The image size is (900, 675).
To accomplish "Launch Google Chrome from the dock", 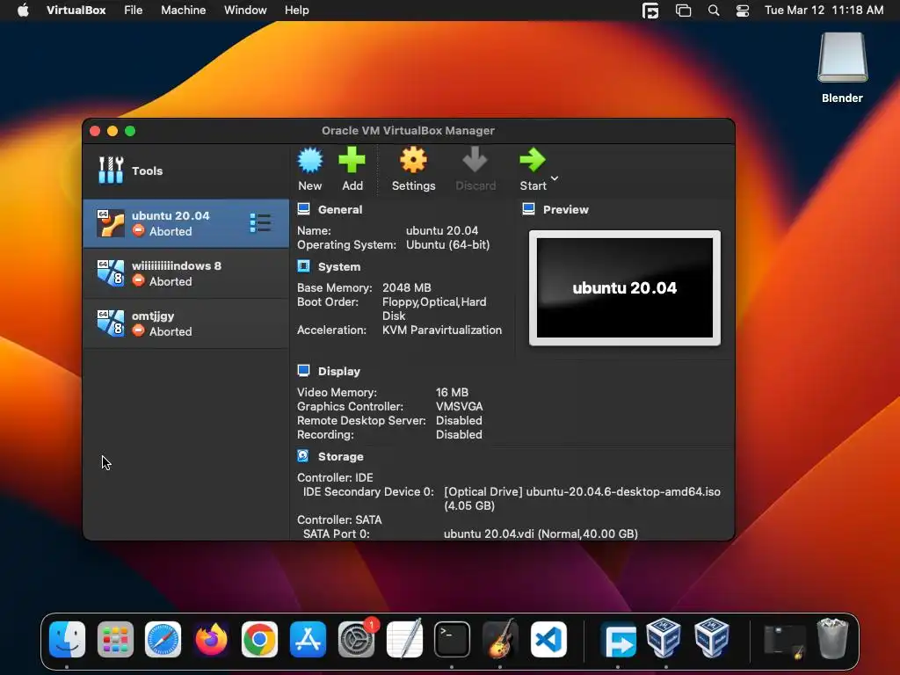I will (x=259, y=640).
